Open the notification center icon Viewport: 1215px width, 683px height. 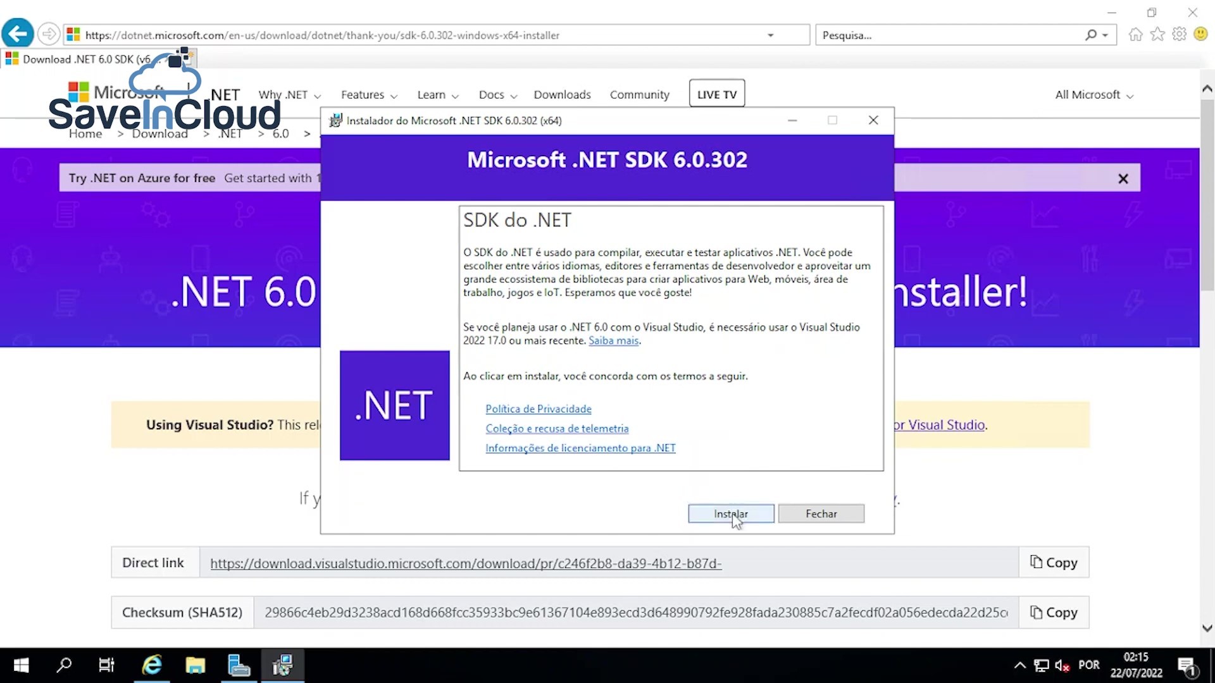1187,666
